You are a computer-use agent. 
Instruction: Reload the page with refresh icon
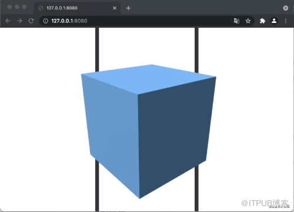pos(31,21)
